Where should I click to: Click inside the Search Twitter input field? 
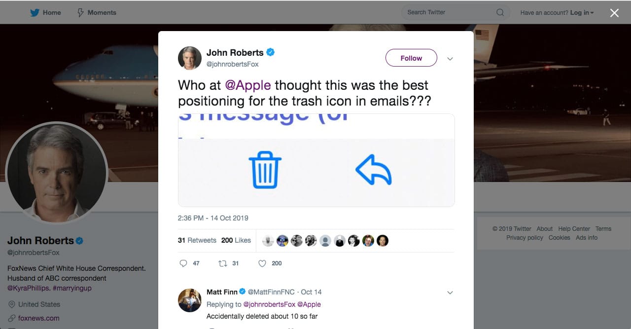(x=444, y=12)
